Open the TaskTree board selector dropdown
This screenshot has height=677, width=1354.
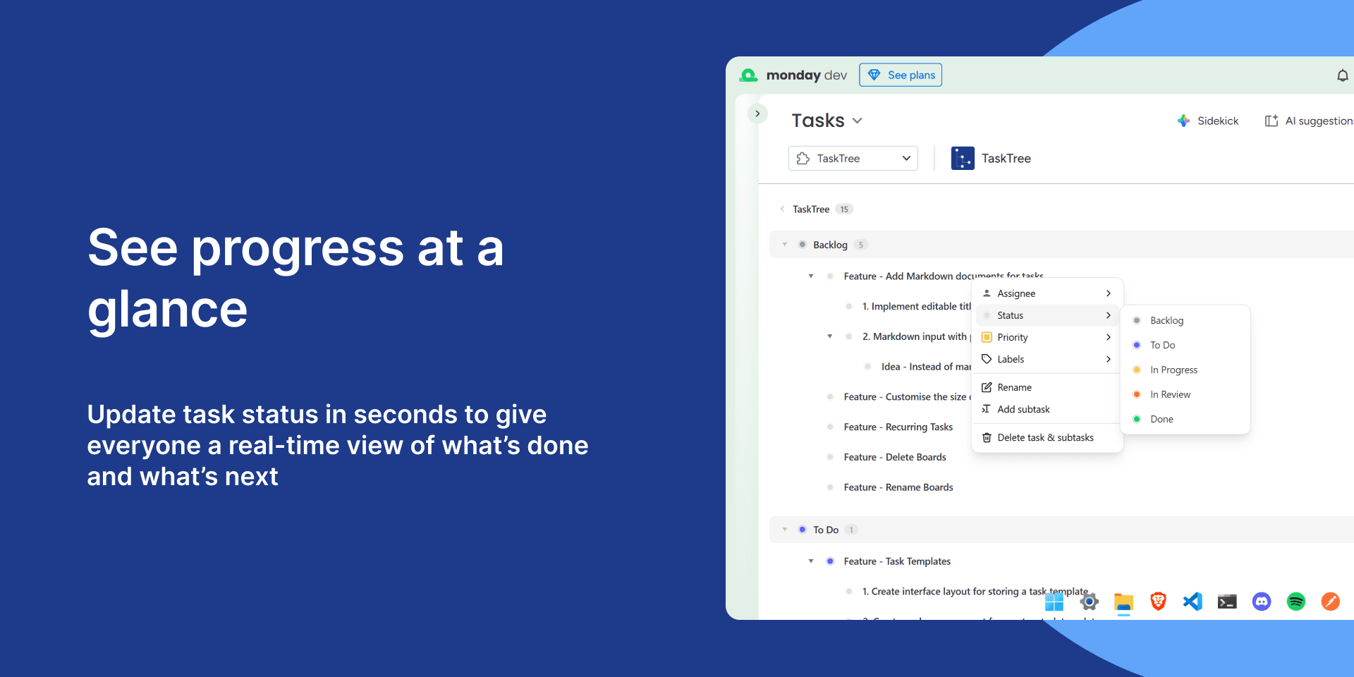[x=907, y=158]
